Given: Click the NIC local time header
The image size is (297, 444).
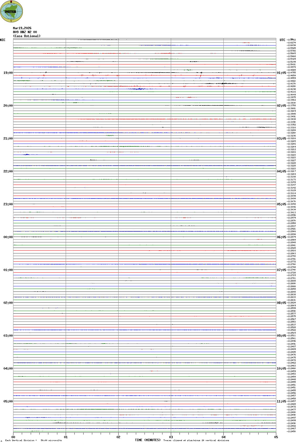Looking at the screenshot, I should tap(3, 40).
